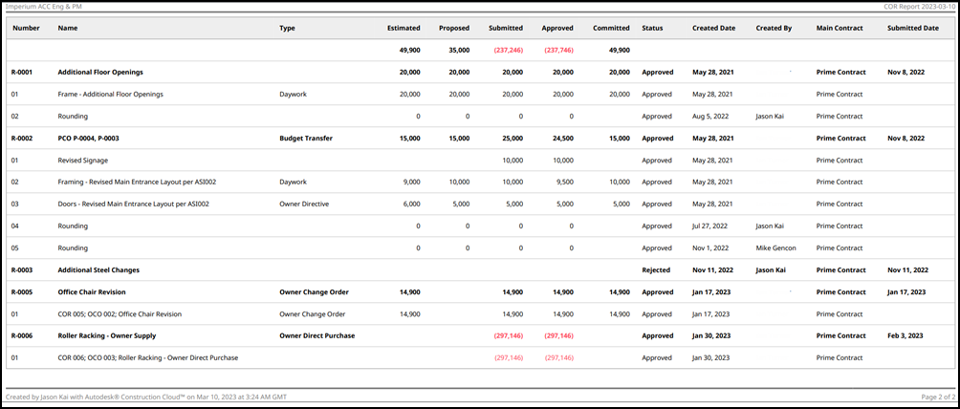Select the Revised Signage item
This screenshot has width=960, height=409.
(x=82, y=161)
